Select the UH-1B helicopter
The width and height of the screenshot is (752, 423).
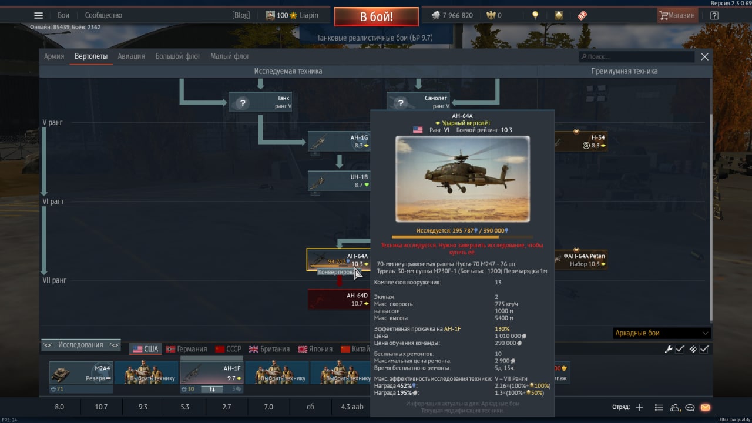pos(340,180)
